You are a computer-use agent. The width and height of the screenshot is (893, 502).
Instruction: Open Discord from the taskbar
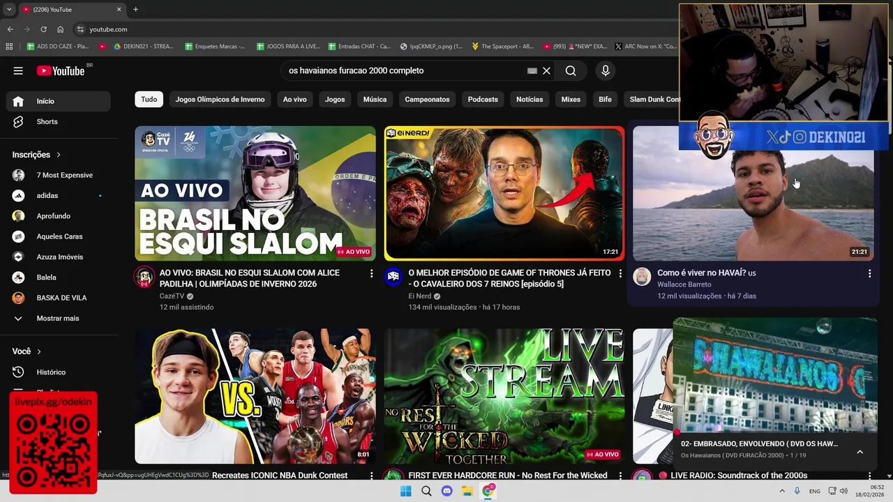[447, 491]
